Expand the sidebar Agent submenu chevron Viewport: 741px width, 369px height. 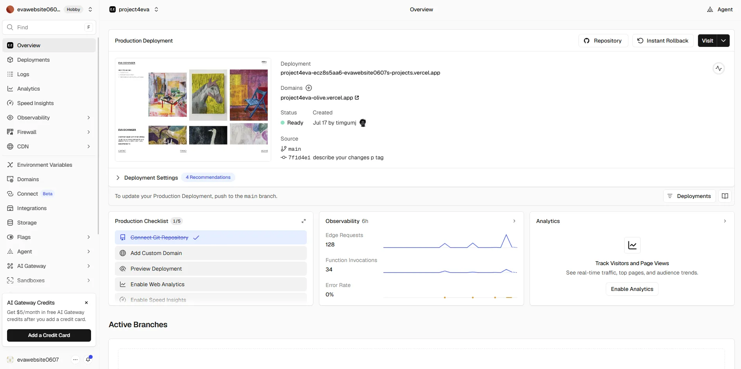(x=89, y=251)
